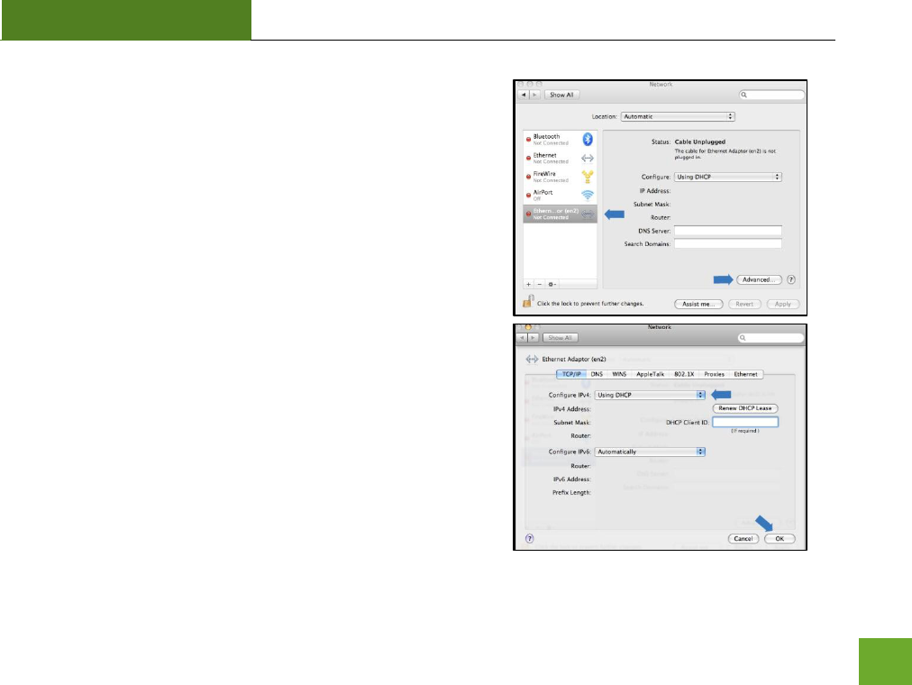Click Show All in upper Network window
The height and width of the screenshot is (685, 912).
pyautogui.click(x=561, y=95)
